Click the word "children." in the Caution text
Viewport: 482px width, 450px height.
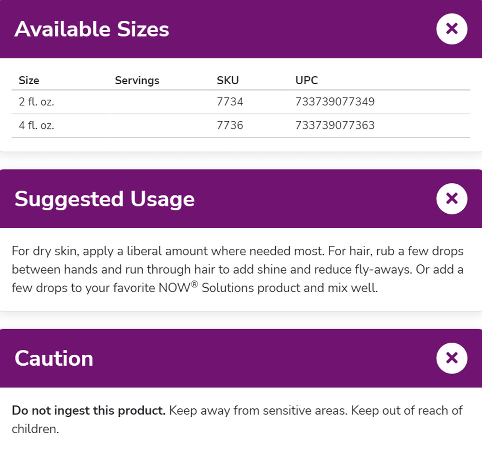(35, 429)
